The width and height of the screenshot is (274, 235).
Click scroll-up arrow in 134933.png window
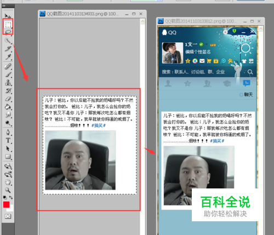142,21
